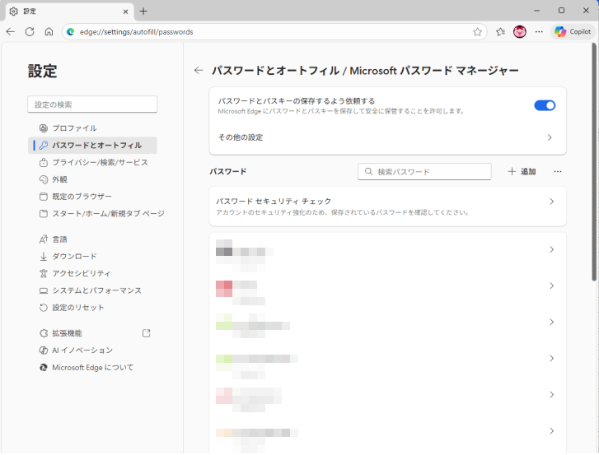
Task: Open fourth saved password entry chevron
Action: coord(551,359)
